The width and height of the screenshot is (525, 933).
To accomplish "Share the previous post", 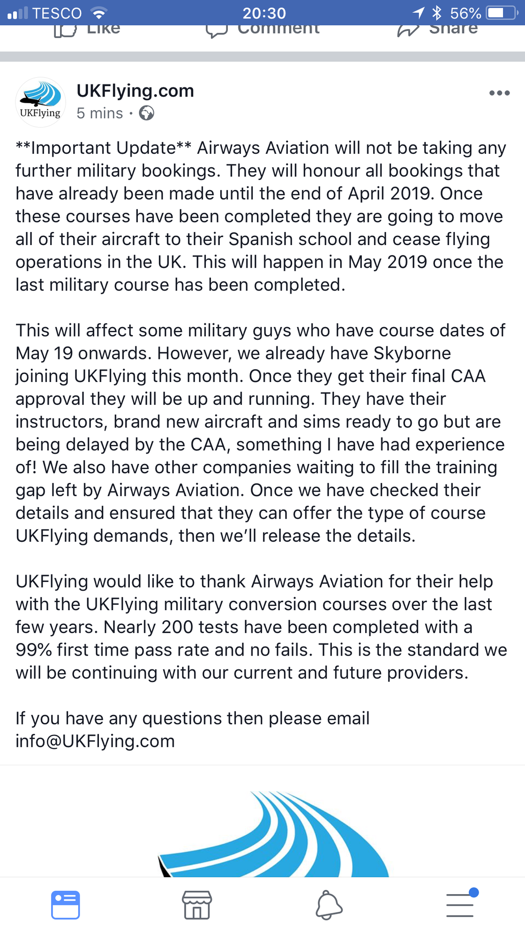I will click(x=437, y=30).
